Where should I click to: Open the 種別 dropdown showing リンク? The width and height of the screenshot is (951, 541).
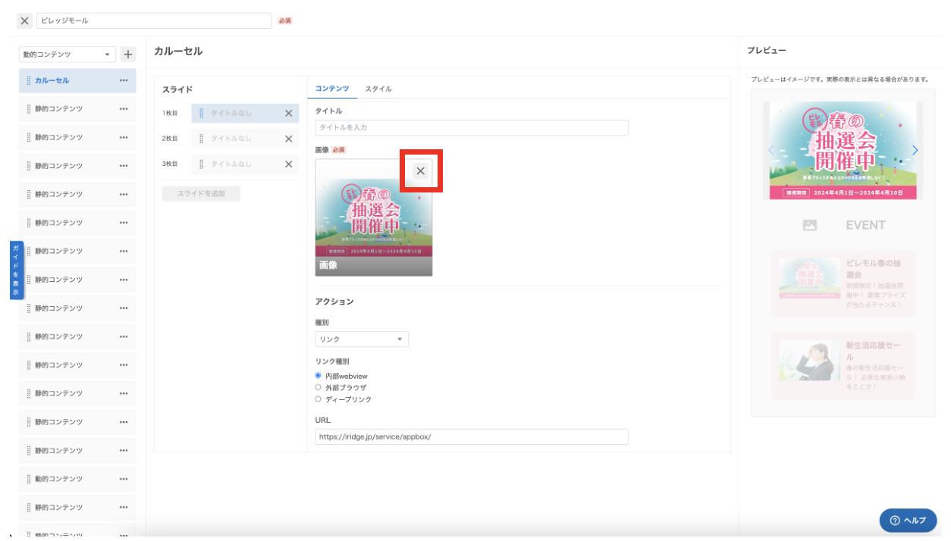362,339
